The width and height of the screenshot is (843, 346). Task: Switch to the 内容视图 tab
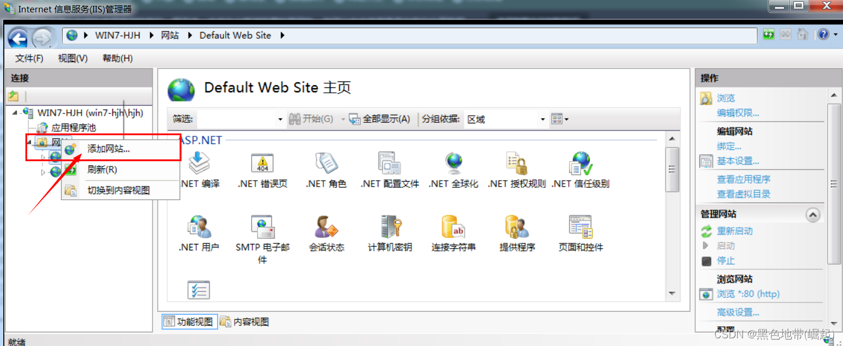point(245,322)
